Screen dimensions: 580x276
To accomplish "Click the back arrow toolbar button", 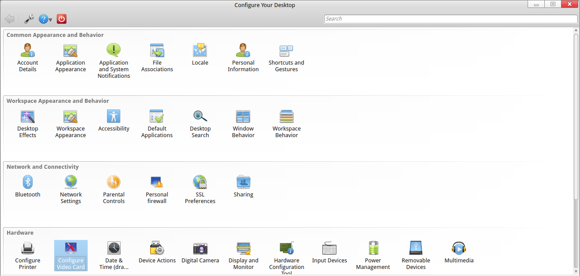I will [10, 19].
